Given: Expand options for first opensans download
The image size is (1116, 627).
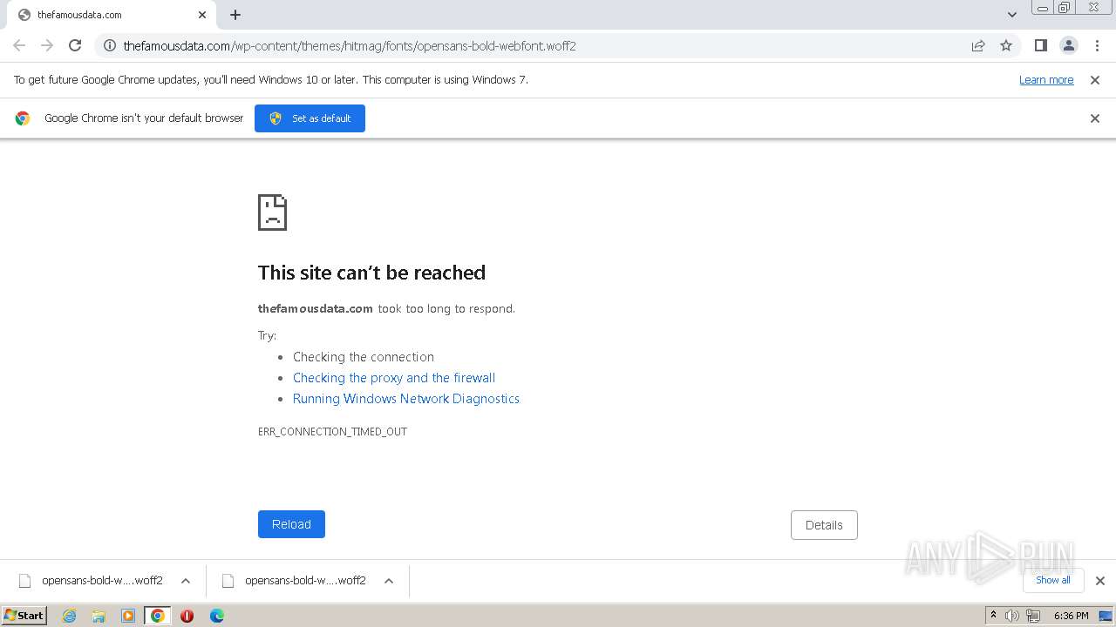Looking at the screenshot, I should 186,581.
